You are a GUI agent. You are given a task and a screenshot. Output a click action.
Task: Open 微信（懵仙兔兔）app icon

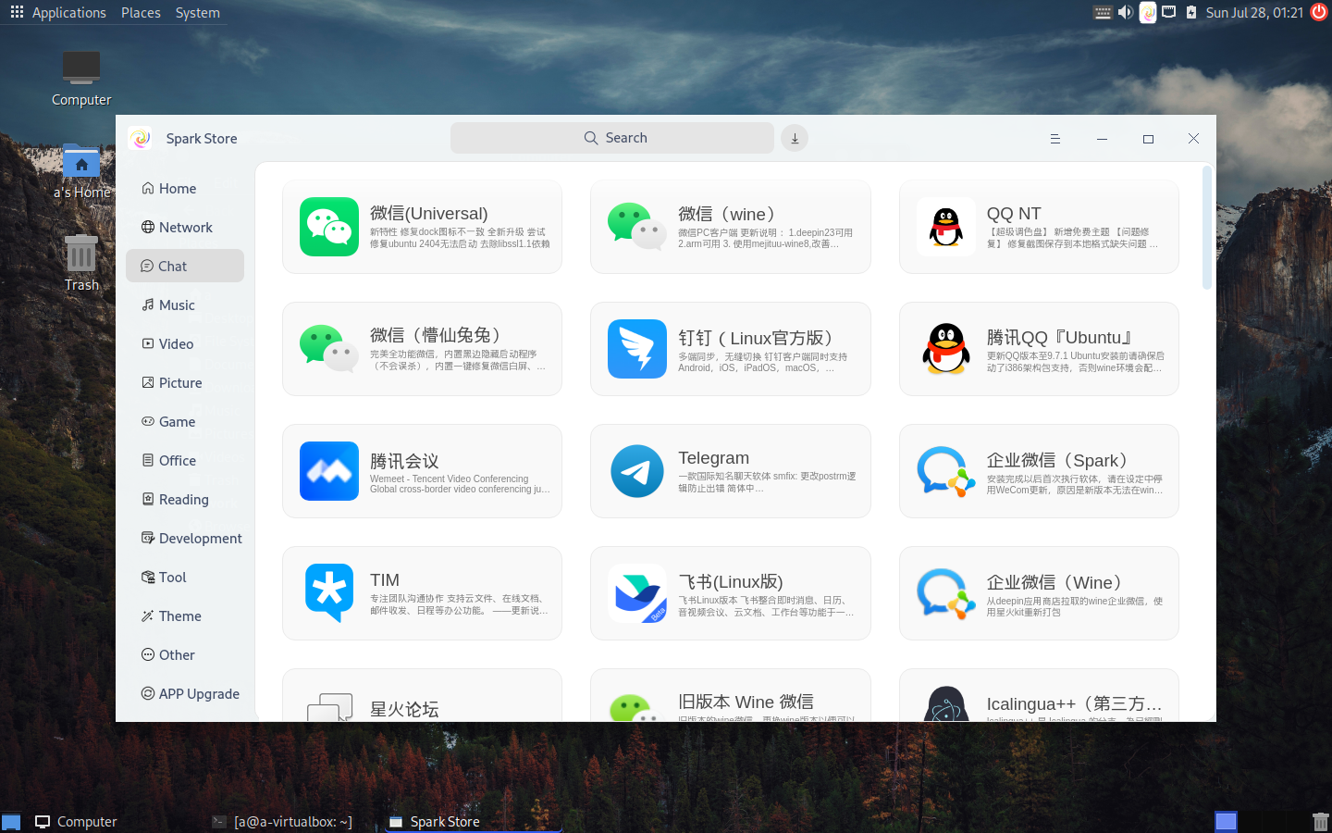point(329,349)
